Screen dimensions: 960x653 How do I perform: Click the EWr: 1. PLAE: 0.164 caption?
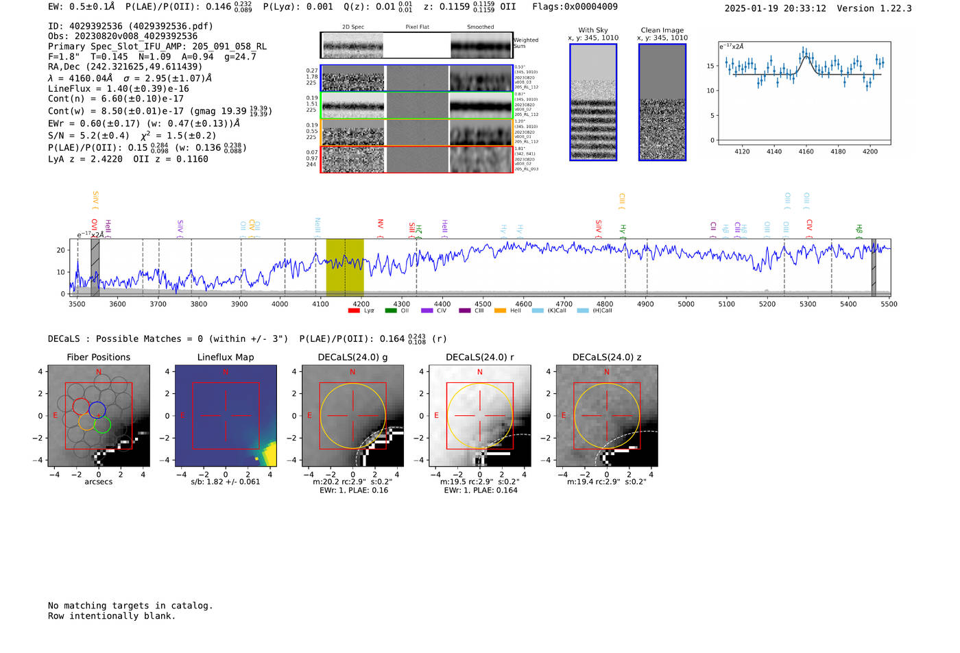point(479,491)
